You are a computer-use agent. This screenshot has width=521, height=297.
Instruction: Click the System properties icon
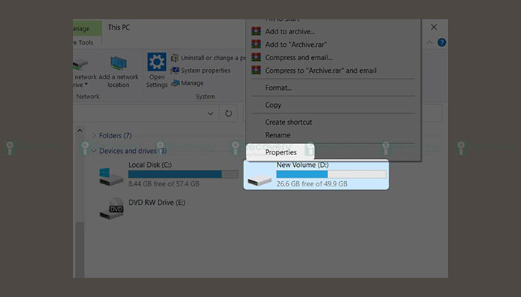[175, 71]
